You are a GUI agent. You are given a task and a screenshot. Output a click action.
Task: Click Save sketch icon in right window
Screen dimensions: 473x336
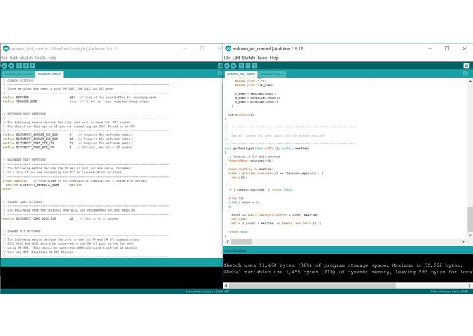point(255,66)
